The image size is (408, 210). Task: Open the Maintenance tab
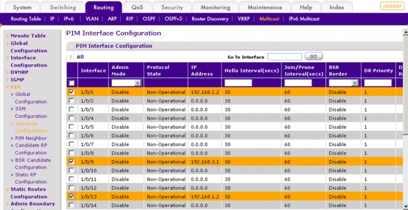265,8
